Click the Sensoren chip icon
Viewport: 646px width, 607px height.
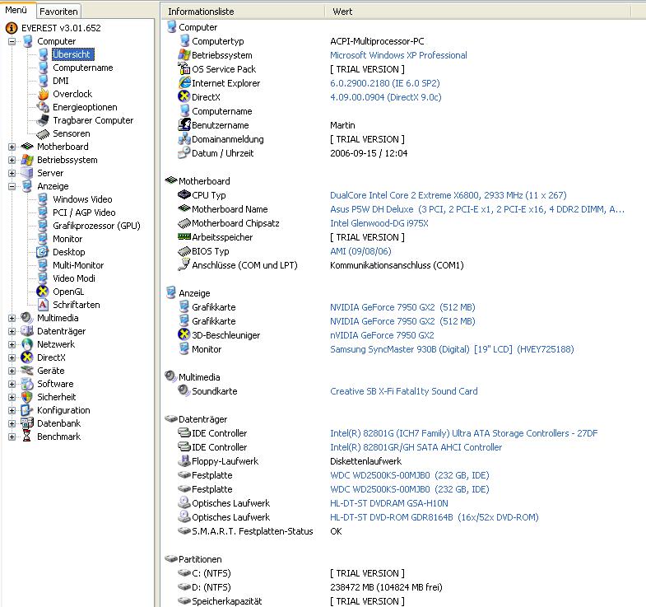[x=43, y=133]
